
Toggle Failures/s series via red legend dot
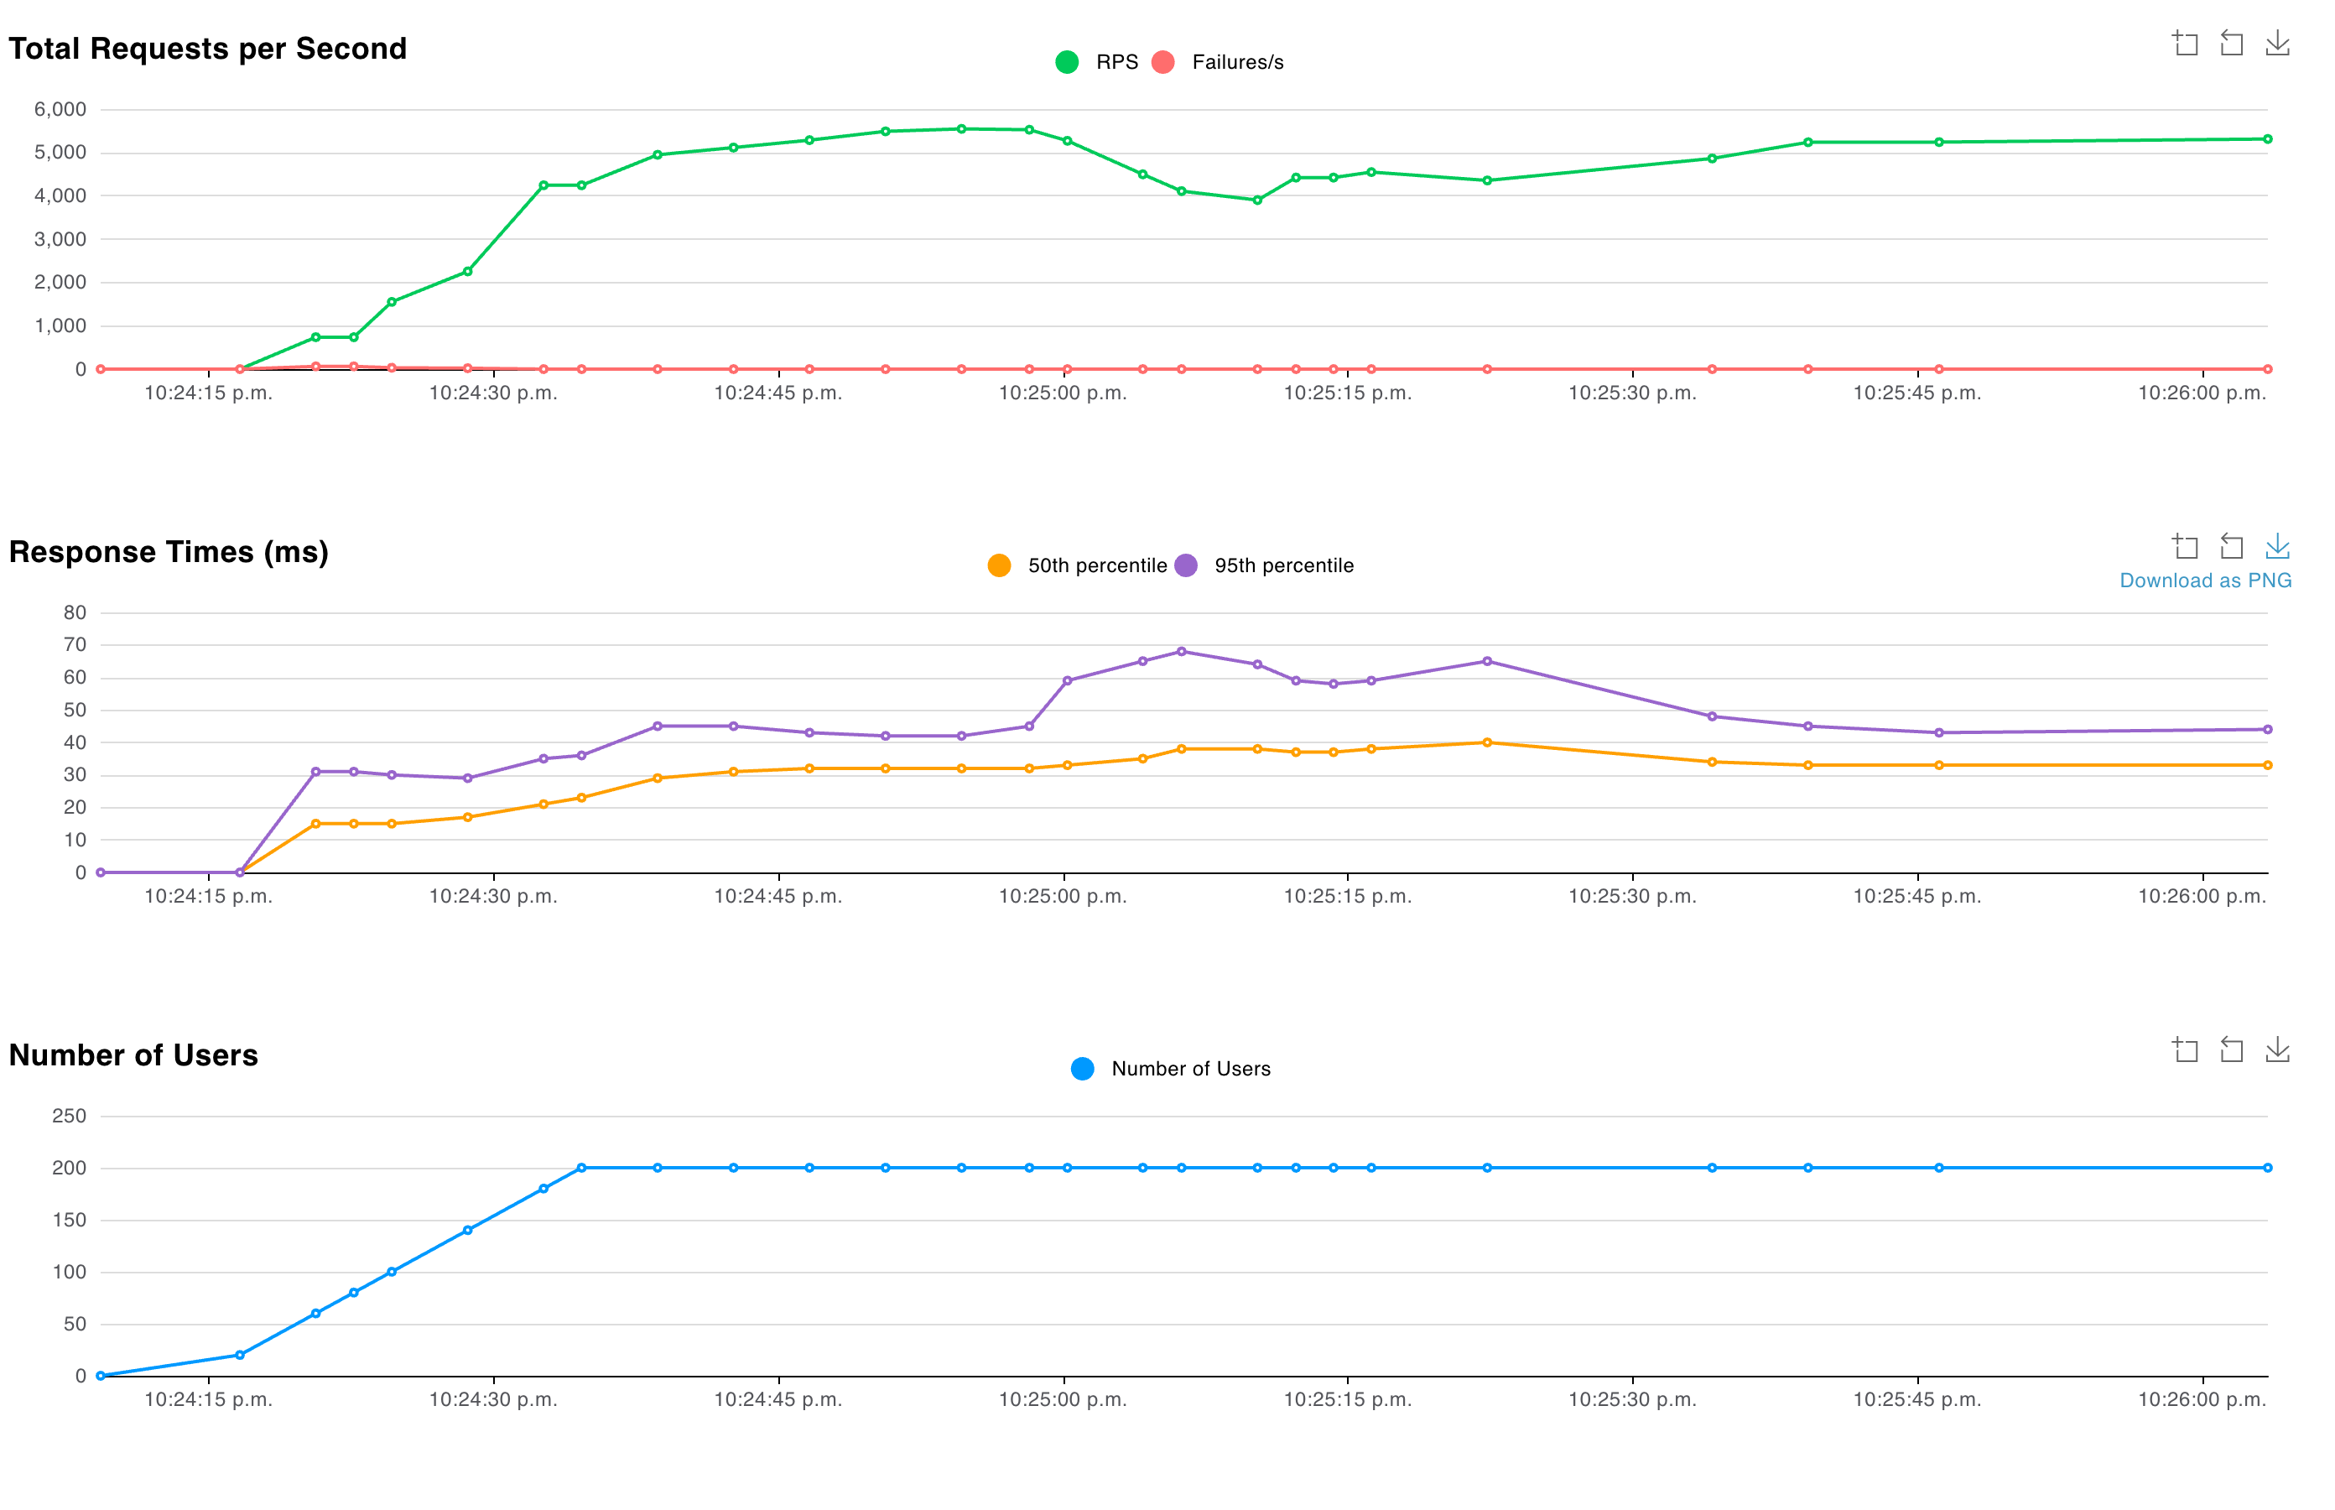click(1162, 62)
